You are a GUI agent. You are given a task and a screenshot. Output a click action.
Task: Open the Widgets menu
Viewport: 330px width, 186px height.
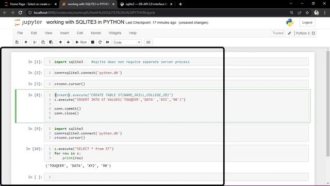point(115,33)
